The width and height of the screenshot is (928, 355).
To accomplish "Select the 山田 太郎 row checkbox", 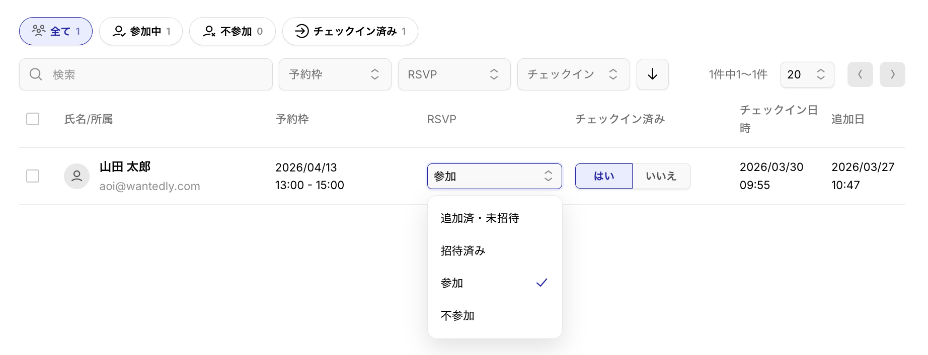I will 33,176.
